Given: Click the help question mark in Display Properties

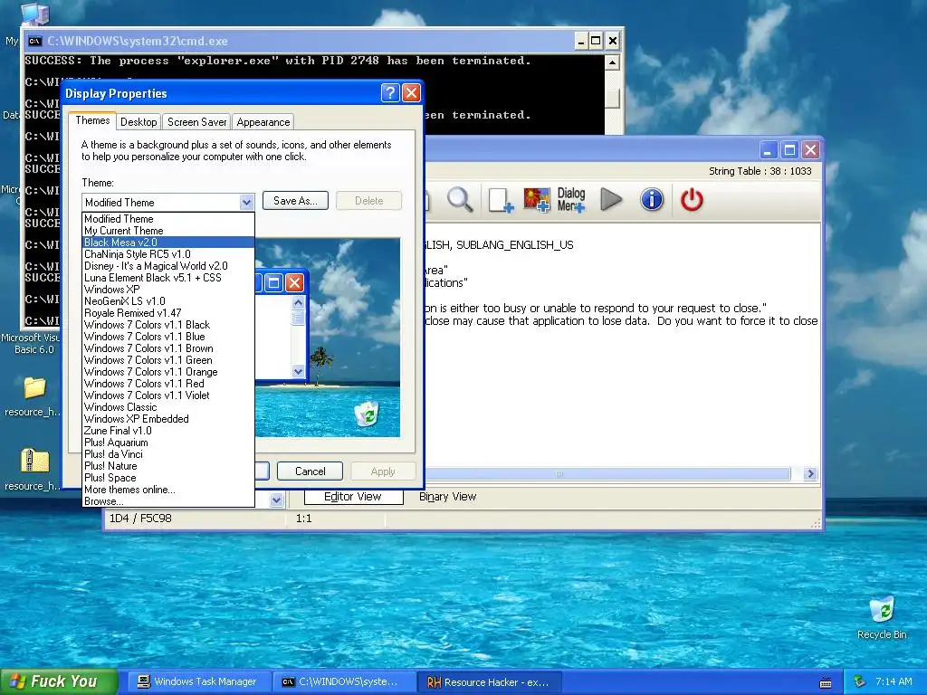Looking at the screenshot, I should coord(389,93).
